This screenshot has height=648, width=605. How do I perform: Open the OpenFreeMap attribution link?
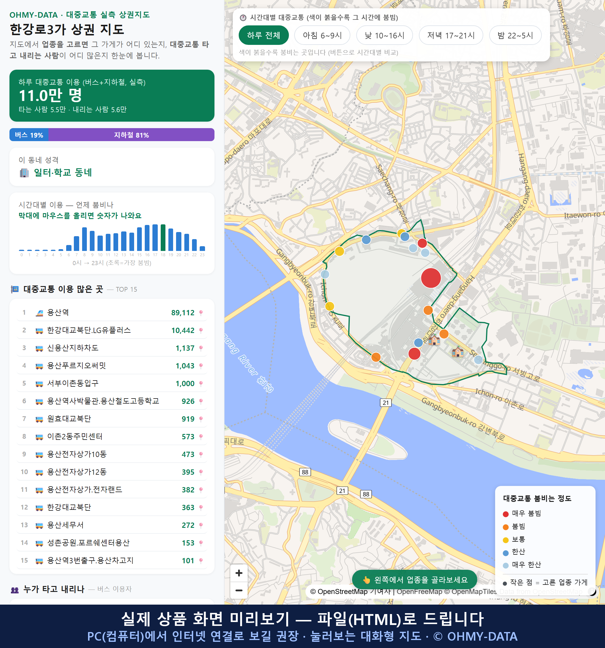(419, 592)
